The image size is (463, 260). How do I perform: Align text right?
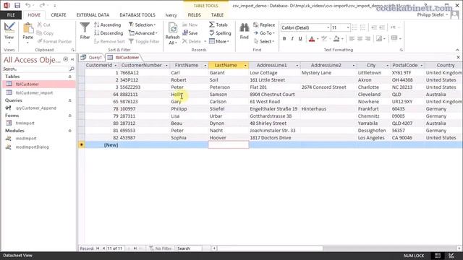click(368, 38)
